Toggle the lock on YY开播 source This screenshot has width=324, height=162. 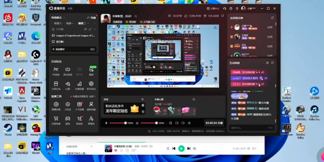[x=90, y=29]
